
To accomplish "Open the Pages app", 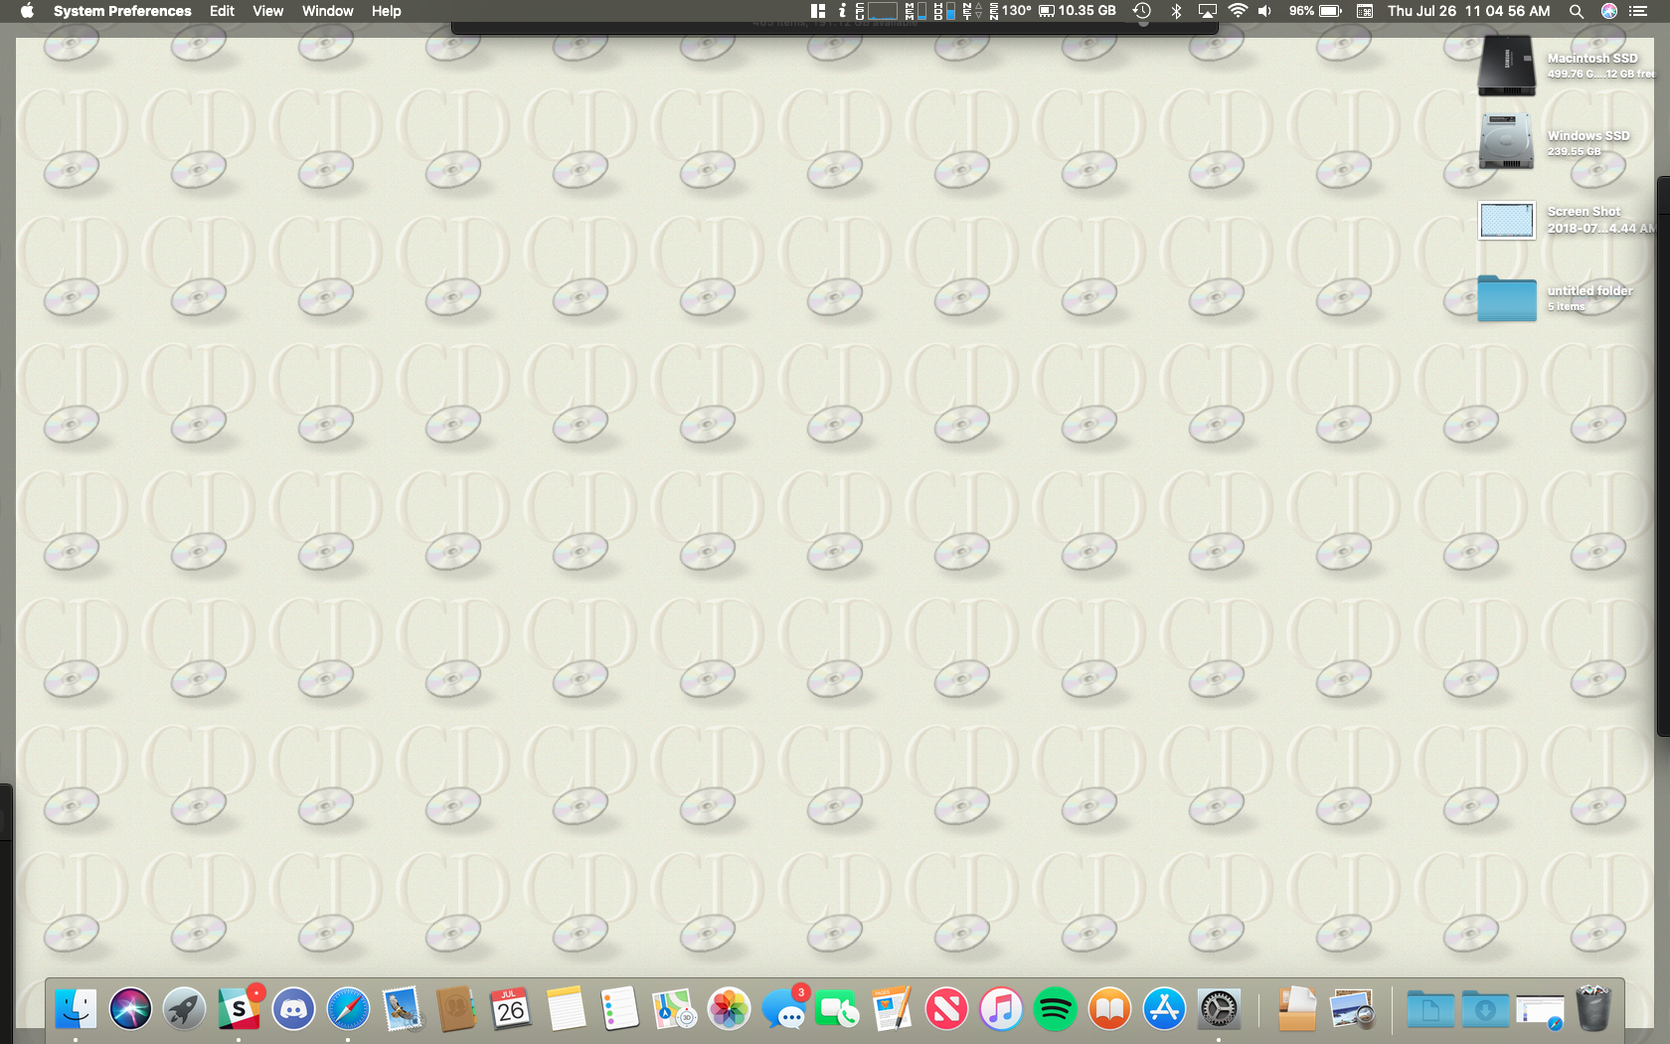I will [892, 1009].
